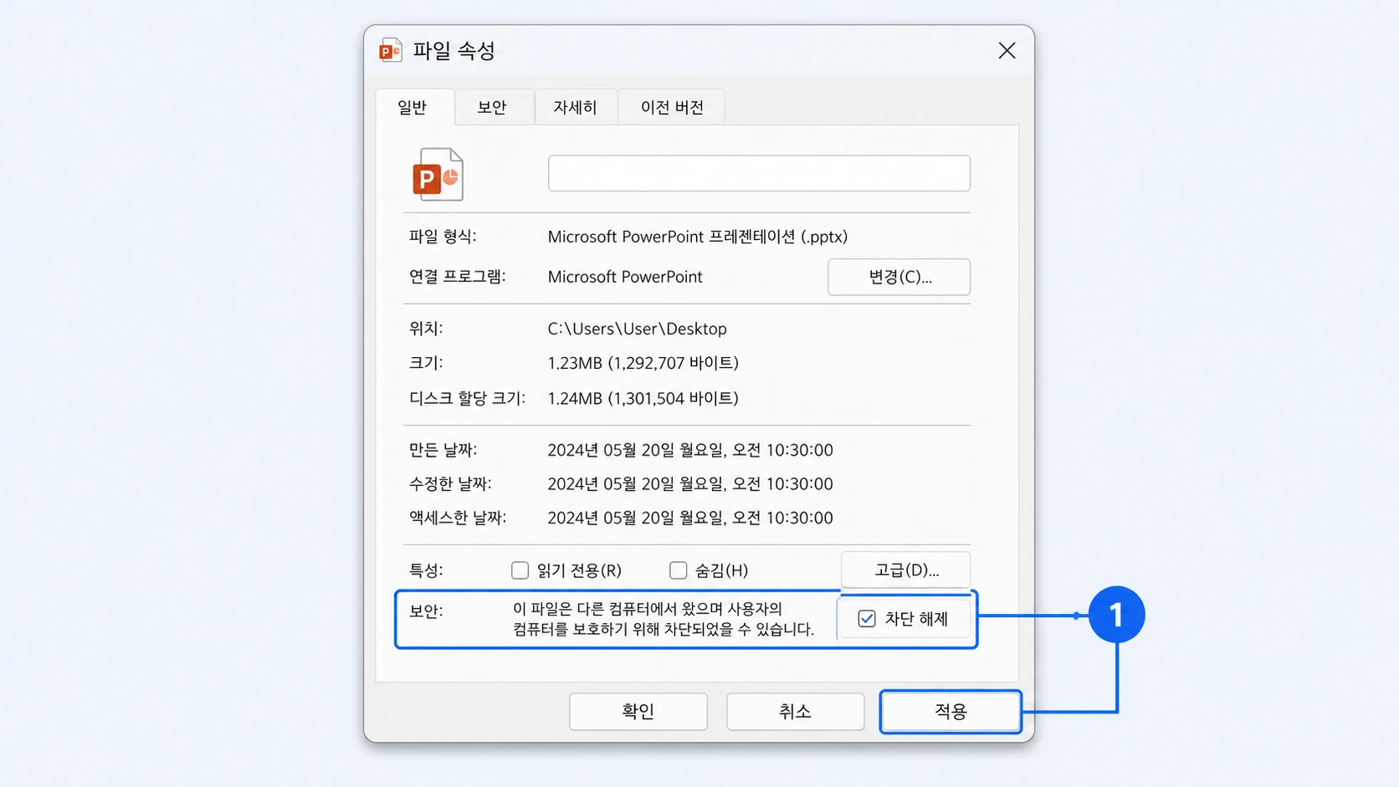
Task: Click the 수정한 날짜 date value
Action: click(690, 484)
